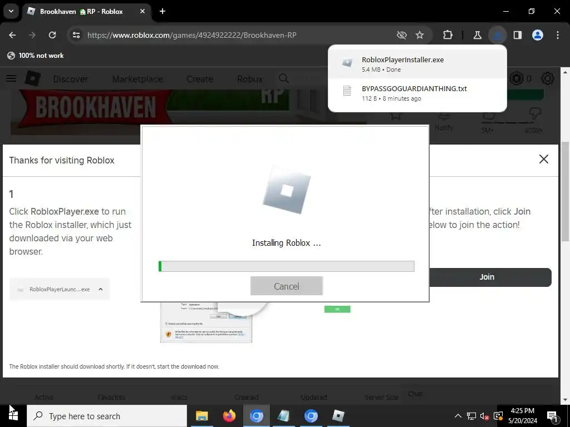Click the Roblox search magnifier icon

click(284, 78)
